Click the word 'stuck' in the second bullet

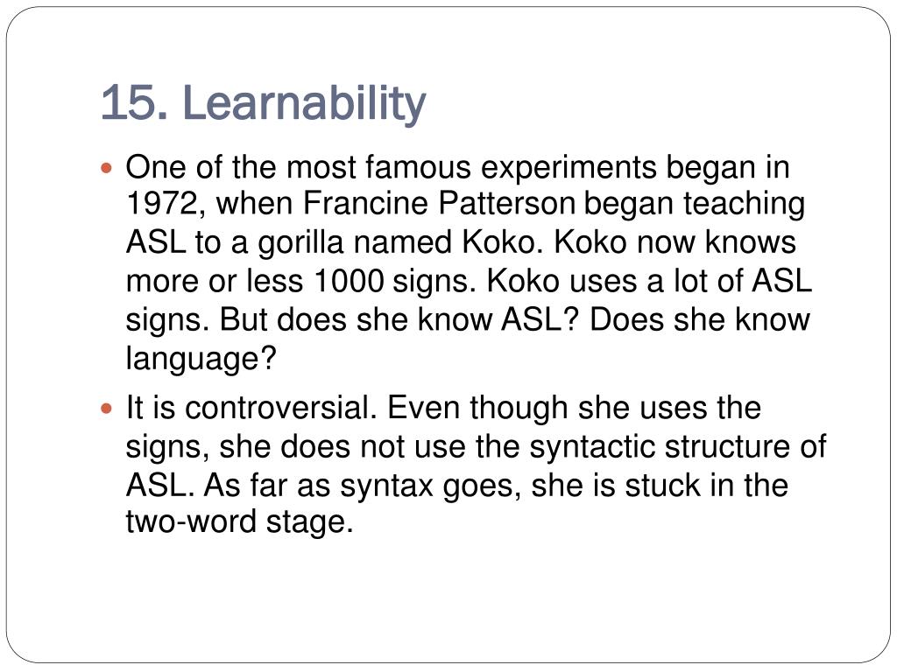pos(662,486)
